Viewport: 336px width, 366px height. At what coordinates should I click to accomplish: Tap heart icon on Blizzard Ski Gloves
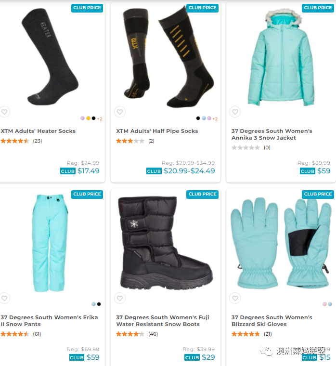click(x=235, y=298)
